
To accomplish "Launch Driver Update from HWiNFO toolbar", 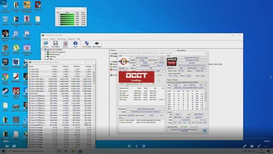I will 87,44.
